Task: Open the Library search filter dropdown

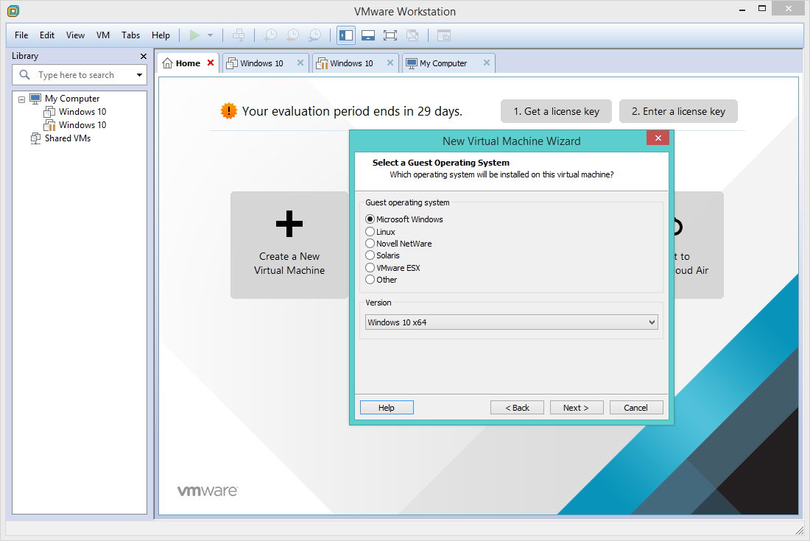Action: pos(139,75)
